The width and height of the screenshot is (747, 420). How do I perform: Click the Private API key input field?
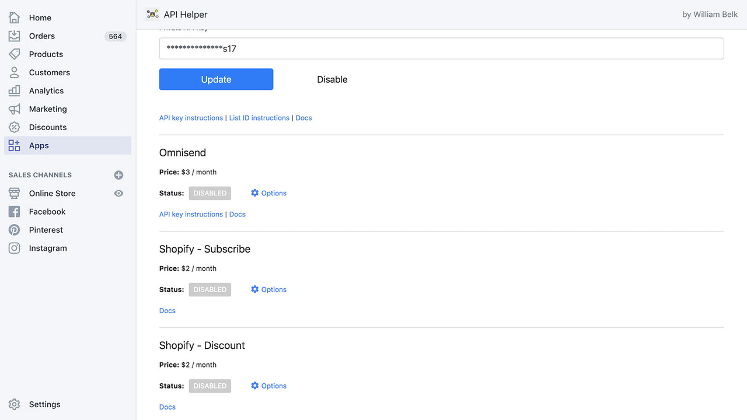click(441, 48)
